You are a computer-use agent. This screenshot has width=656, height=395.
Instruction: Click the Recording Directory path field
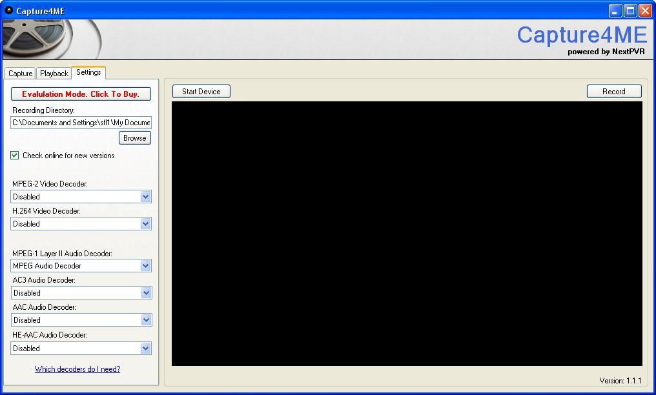click(x=81, y=123)
